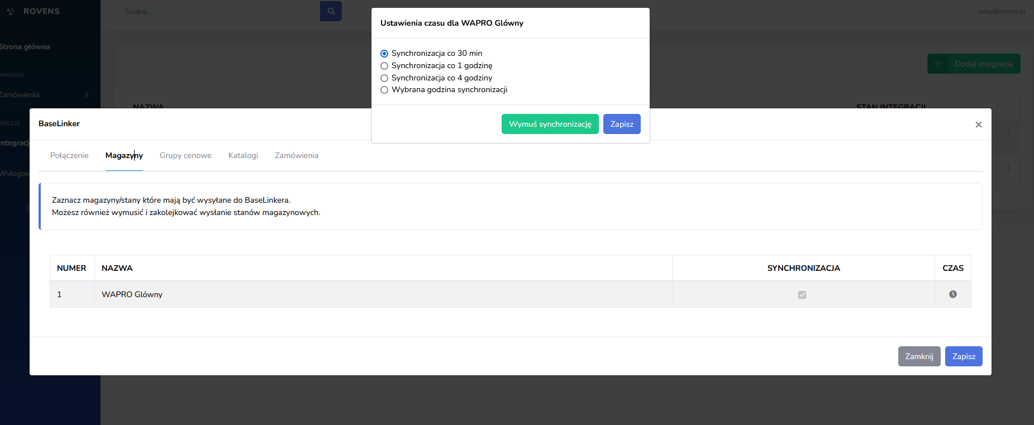Click Zamknij to close BaseLinker dialog
The height and width of the screenshot is (425, 1034).
pyautogui.click(x=919, y=356)
